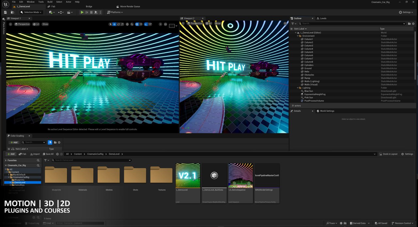
Task: Search in the Favorites section
Action: point(38,160)
